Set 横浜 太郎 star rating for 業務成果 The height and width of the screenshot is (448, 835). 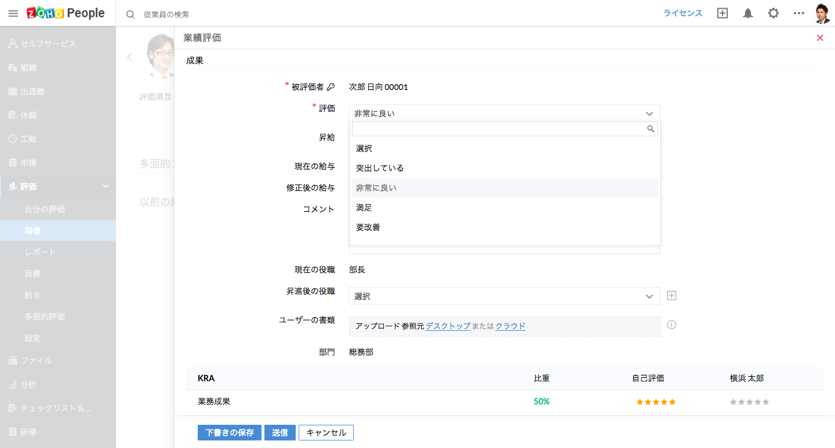pos(749,402)
